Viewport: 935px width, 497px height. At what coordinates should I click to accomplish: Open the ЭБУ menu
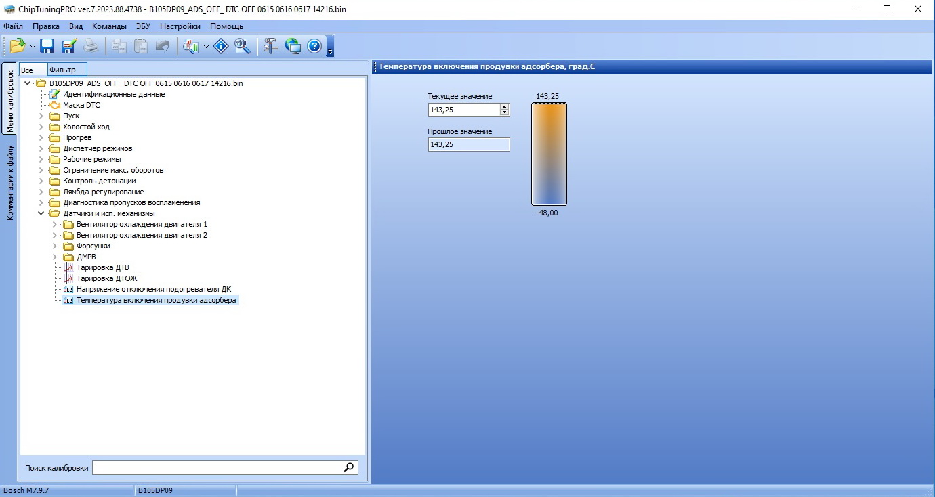[x=143, y=26]
